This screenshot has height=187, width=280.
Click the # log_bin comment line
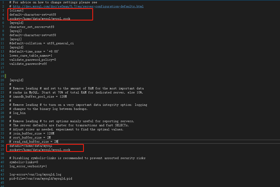(17, 113)
